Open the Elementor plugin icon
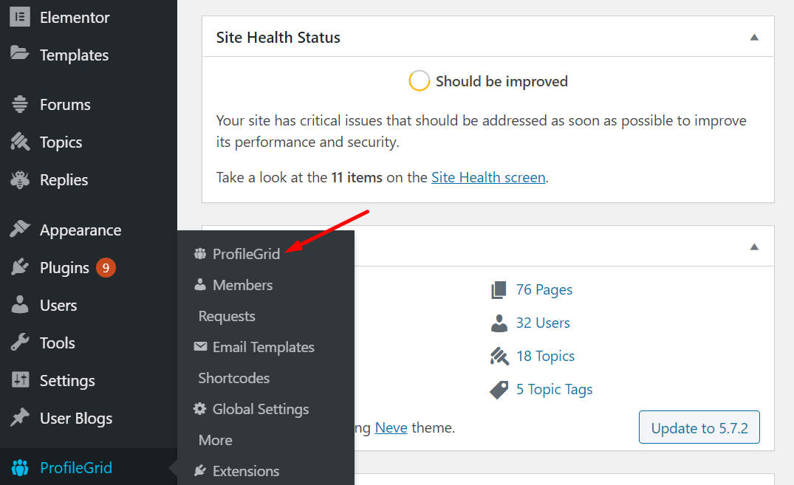Image resolution: width=794 pixels, height=485 pixels. (x=18, y=17)
